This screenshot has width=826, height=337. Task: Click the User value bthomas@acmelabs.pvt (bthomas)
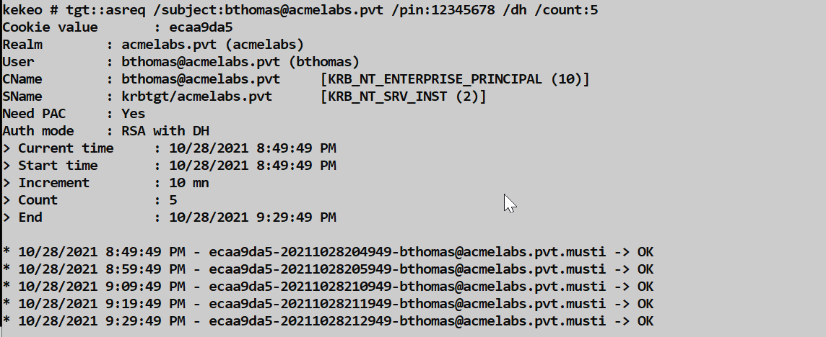coord(240,62)
